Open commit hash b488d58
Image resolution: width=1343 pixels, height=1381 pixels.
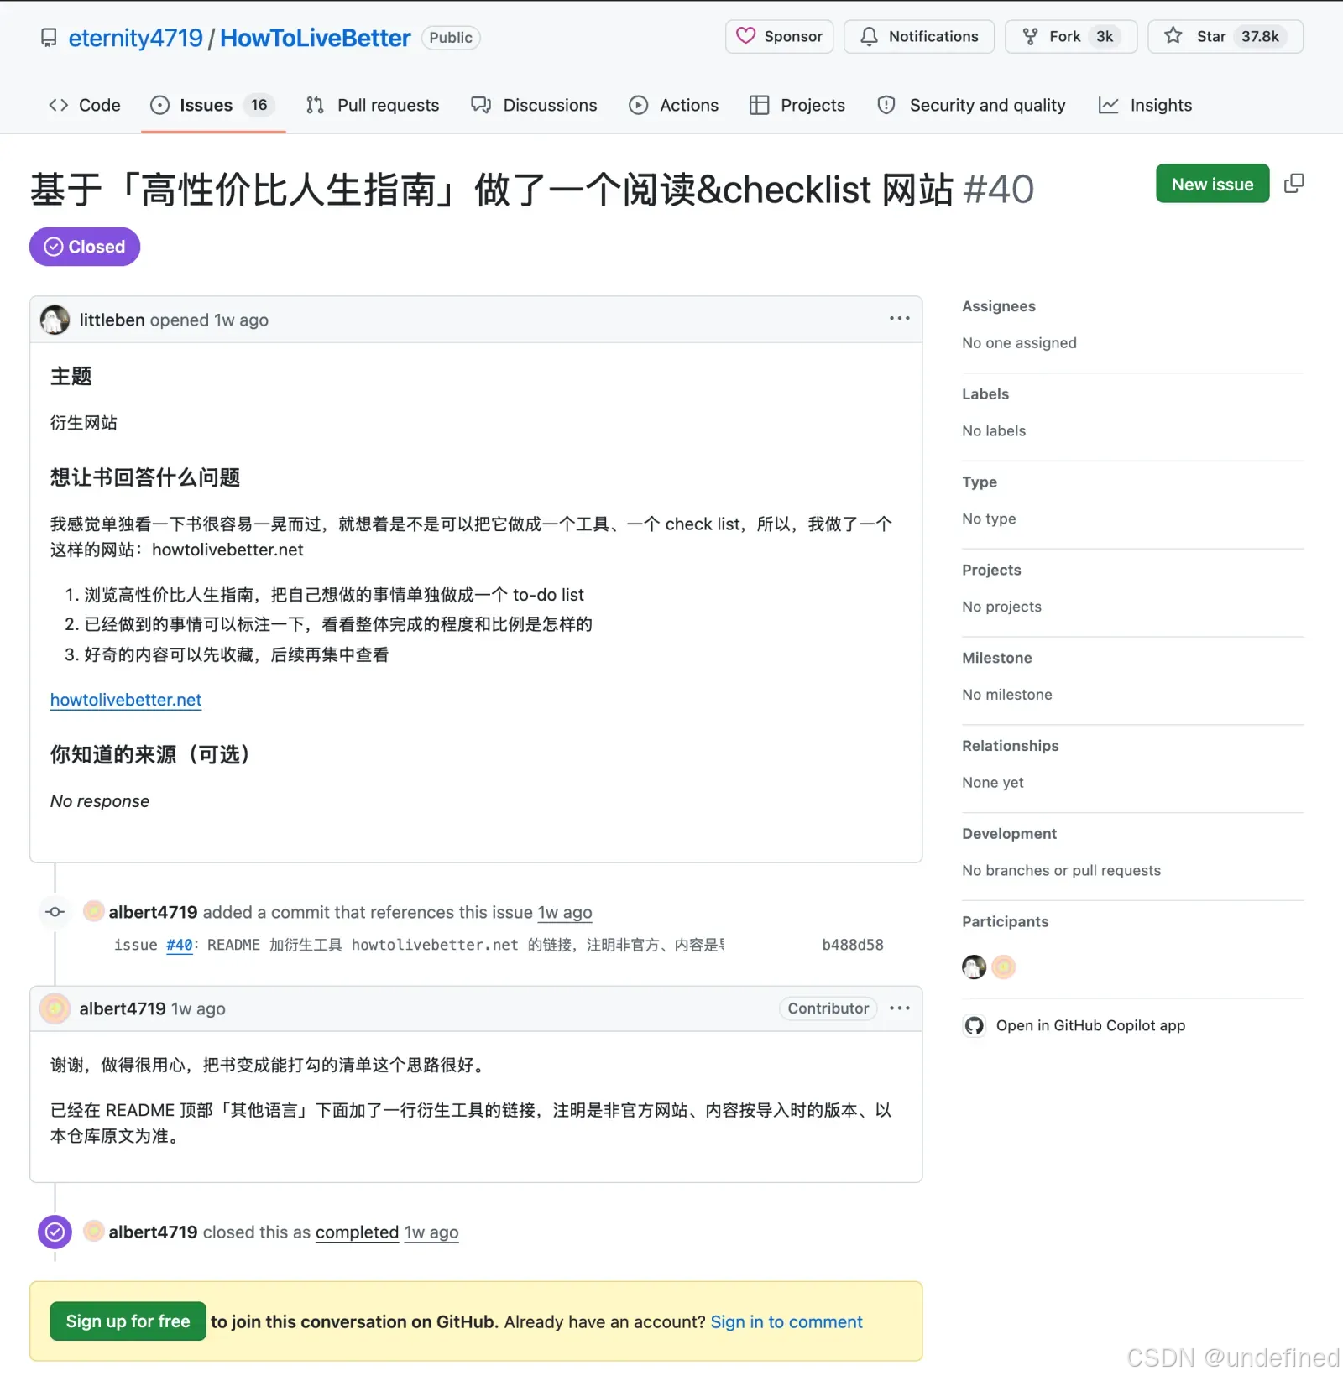click(853, 945)
